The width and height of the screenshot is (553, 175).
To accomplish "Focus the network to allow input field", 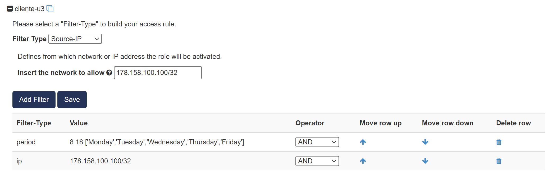I will [x=158, y=73].
